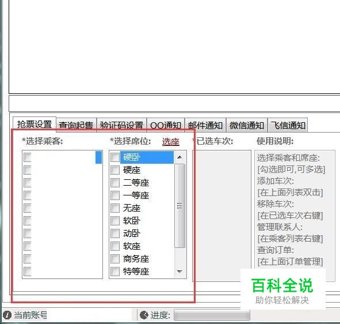Open the 邮件通知 tab
The width and height of the screenshot is (340, 324).
pyautogui.click(x=205, y=125)
